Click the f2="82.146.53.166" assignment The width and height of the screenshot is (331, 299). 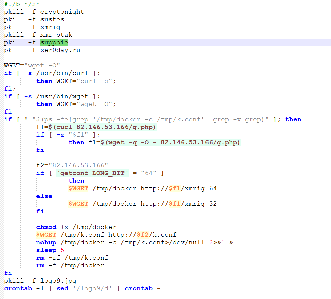pos(72,165)
